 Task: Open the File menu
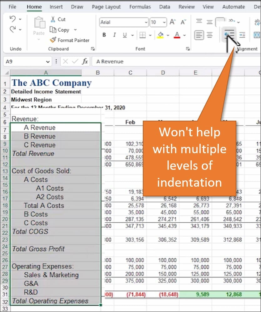click(13, 7)
